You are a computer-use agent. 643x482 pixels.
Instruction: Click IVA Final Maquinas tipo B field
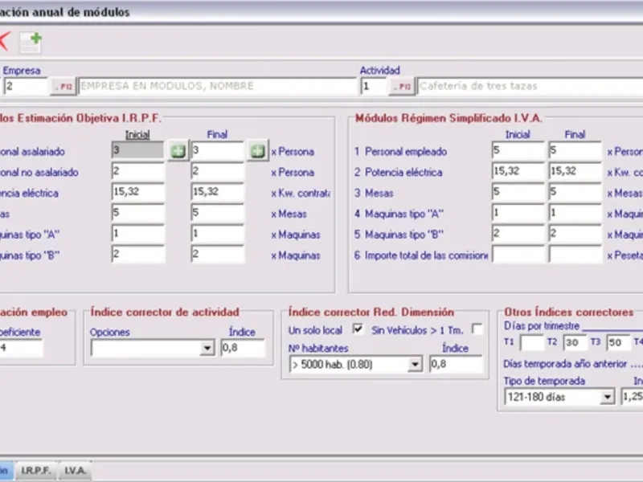click(575, 234)
